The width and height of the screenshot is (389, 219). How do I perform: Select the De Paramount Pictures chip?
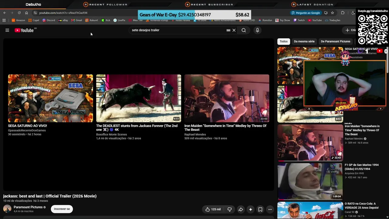coord(336,41)
